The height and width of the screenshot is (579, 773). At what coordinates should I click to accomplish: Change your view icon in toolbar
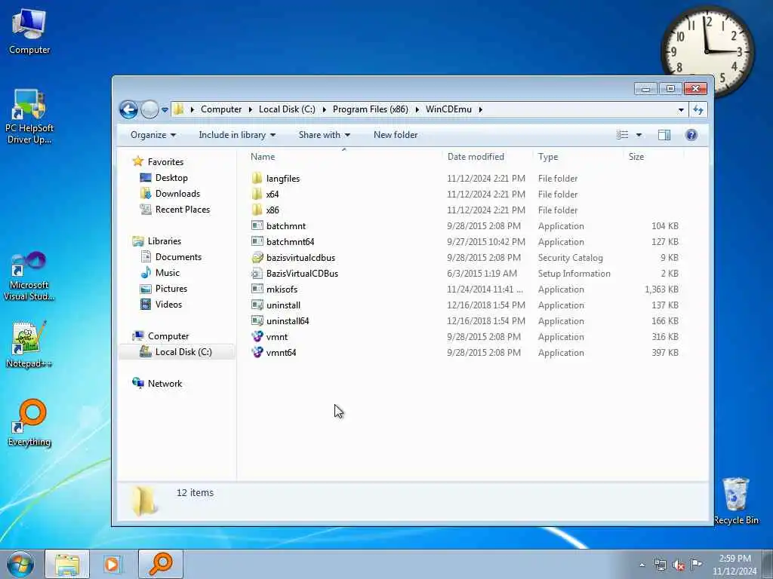click(623, 135)
